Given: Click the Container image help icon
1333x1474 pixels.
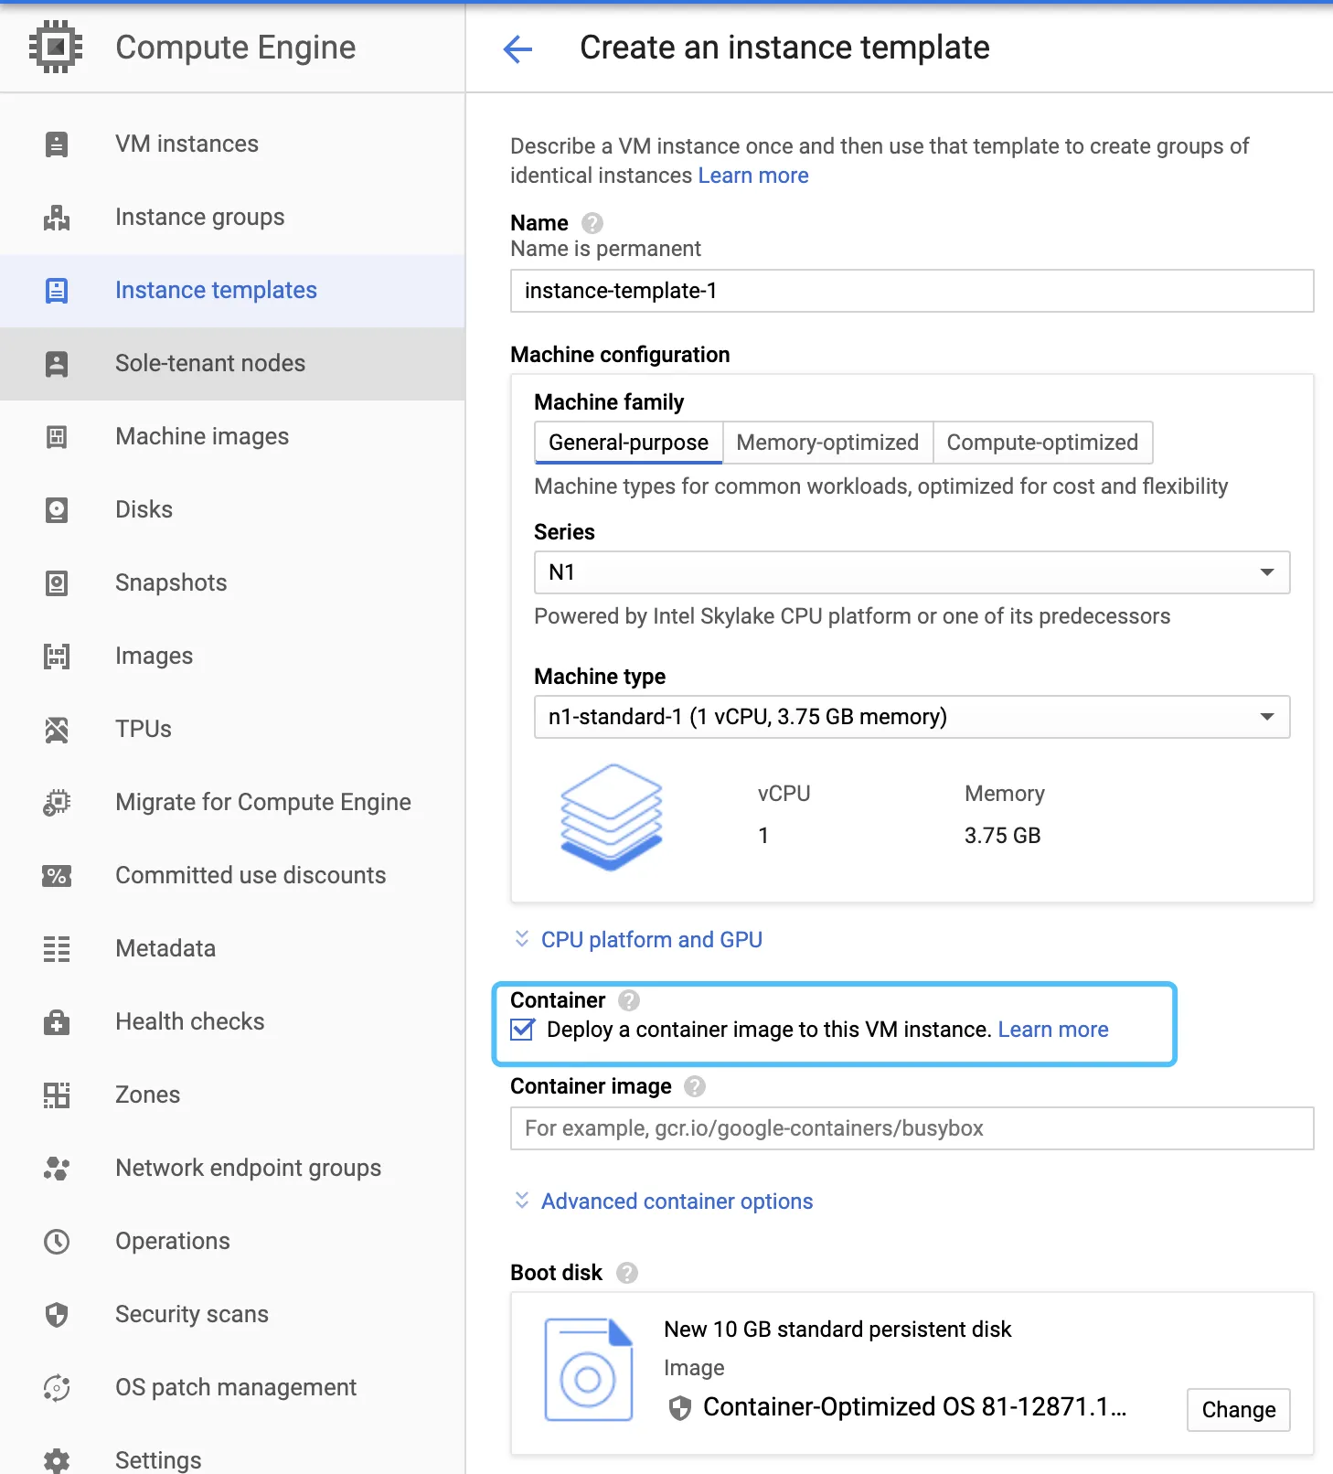Looking at the screenshot, I should point(695,1086).
